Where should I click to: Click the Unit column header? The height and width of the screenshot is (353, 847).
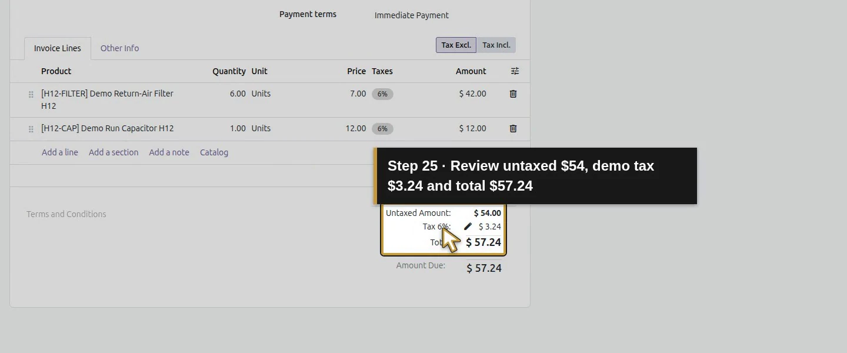click(x=259, y=71)
